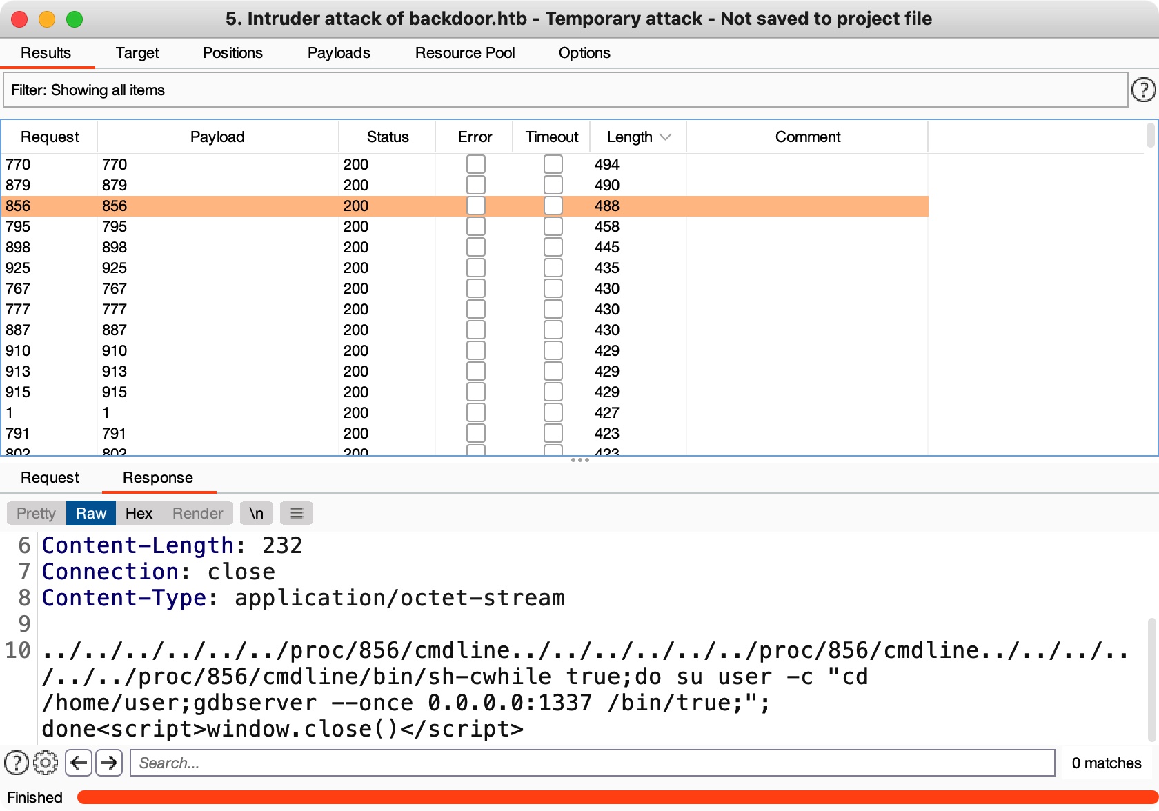Click the response viewer vertical scrollbar
This screenshot has width=1159, height=811.
pos(1151,679)
